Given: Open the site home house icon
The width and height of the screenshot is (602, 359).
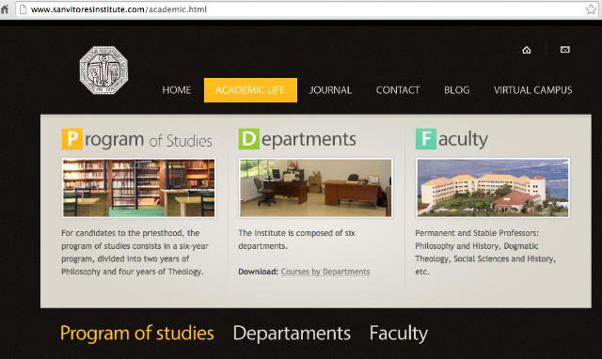Looking at the screenshot, I should [x=527, y=50].
